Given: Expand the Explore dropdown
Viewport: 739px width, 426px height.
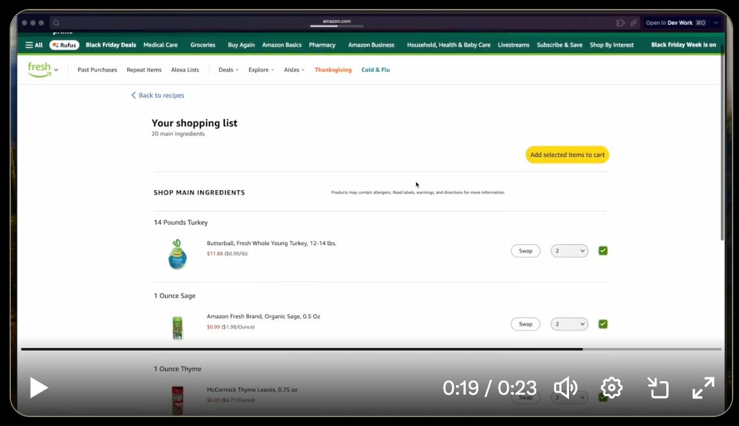Looking at the screenshot, I should tap(261, 70).
